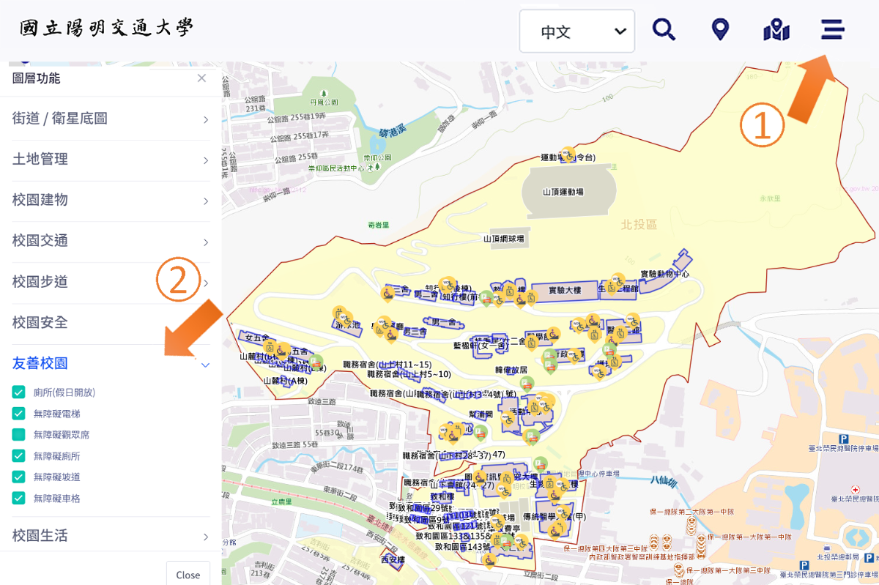Click the red cross hospital icon

click(855, 489)
